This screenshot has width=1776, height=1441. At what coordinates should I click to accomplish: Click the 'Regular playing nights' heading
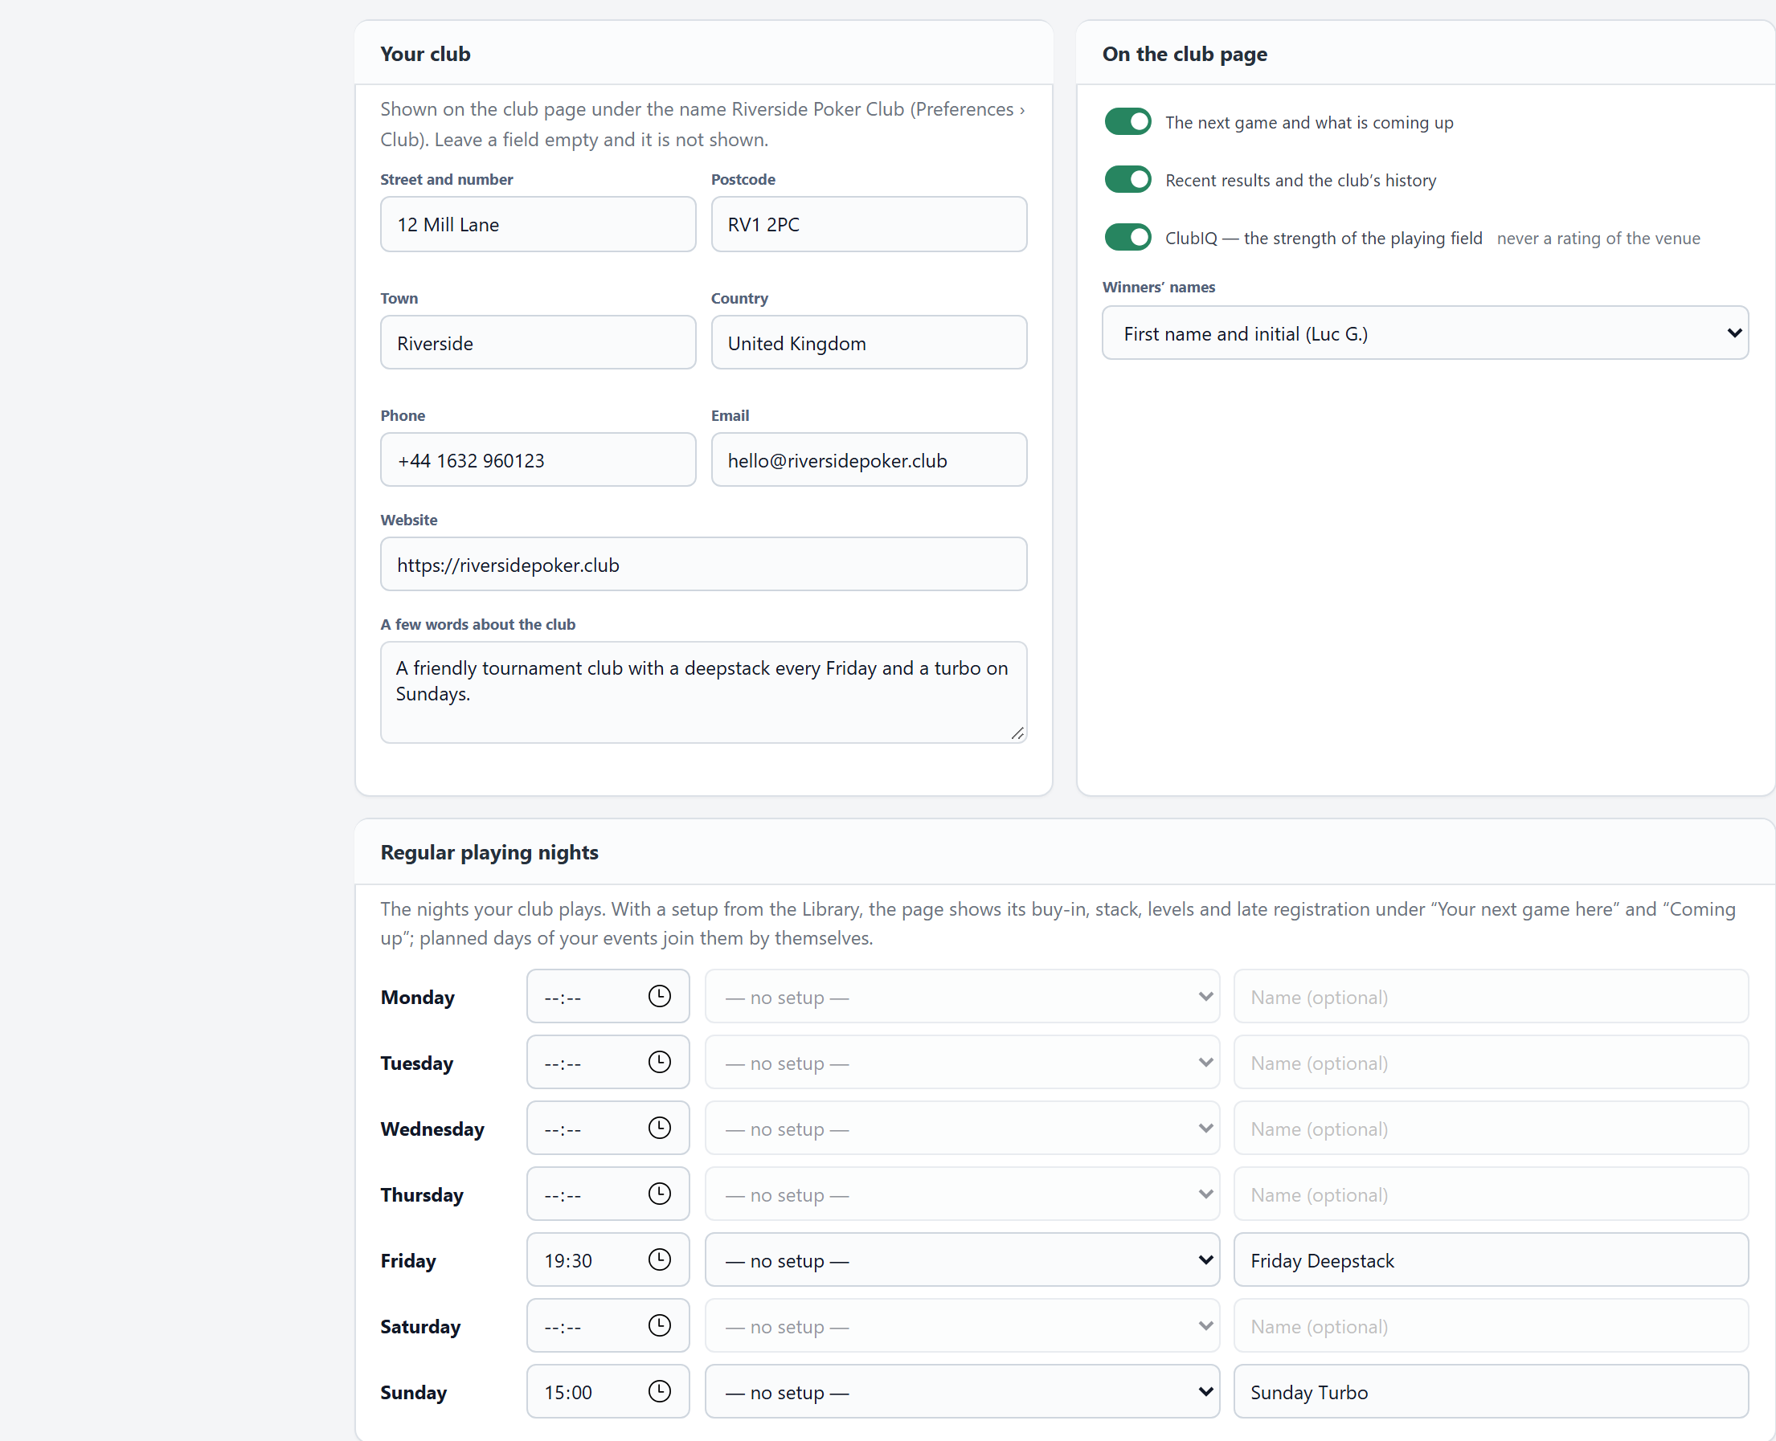(x=489, y=852)
